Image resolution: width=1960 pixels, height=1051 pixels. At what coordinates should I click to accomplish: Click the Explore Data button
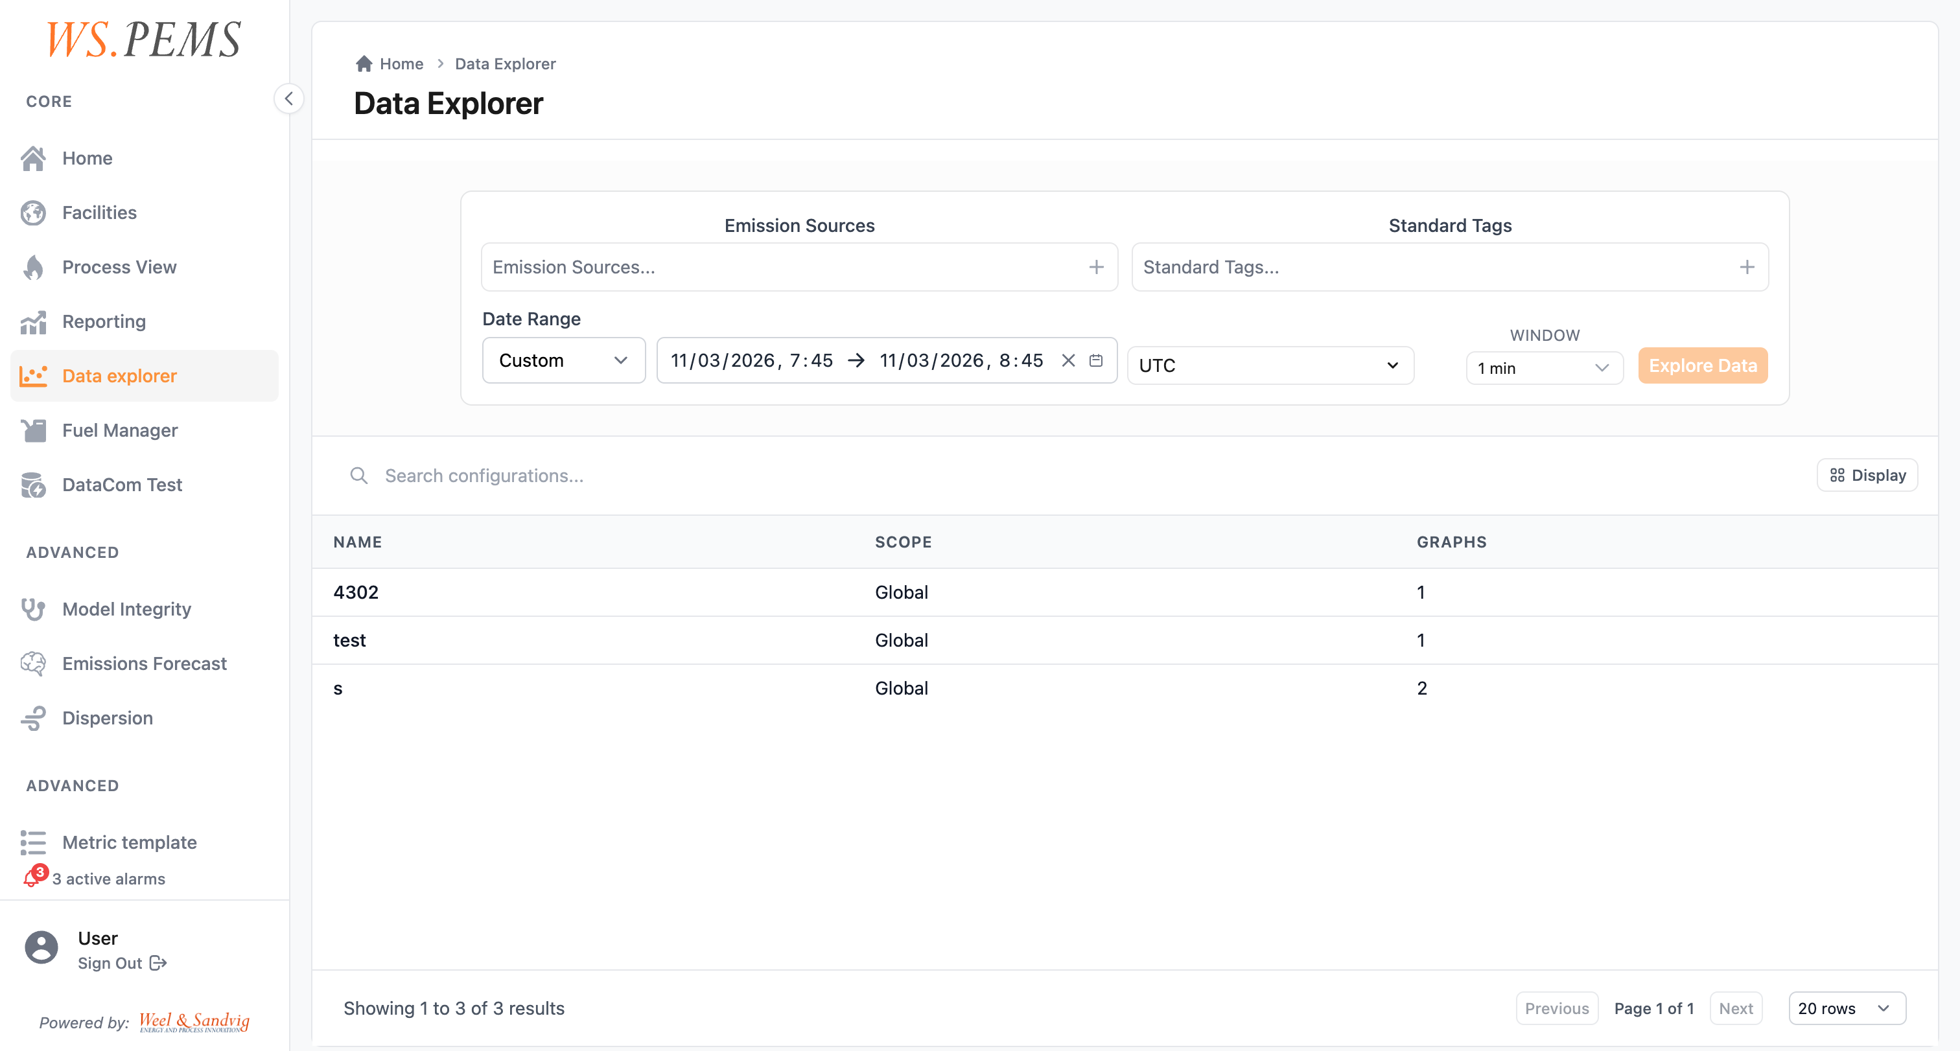1703,366
